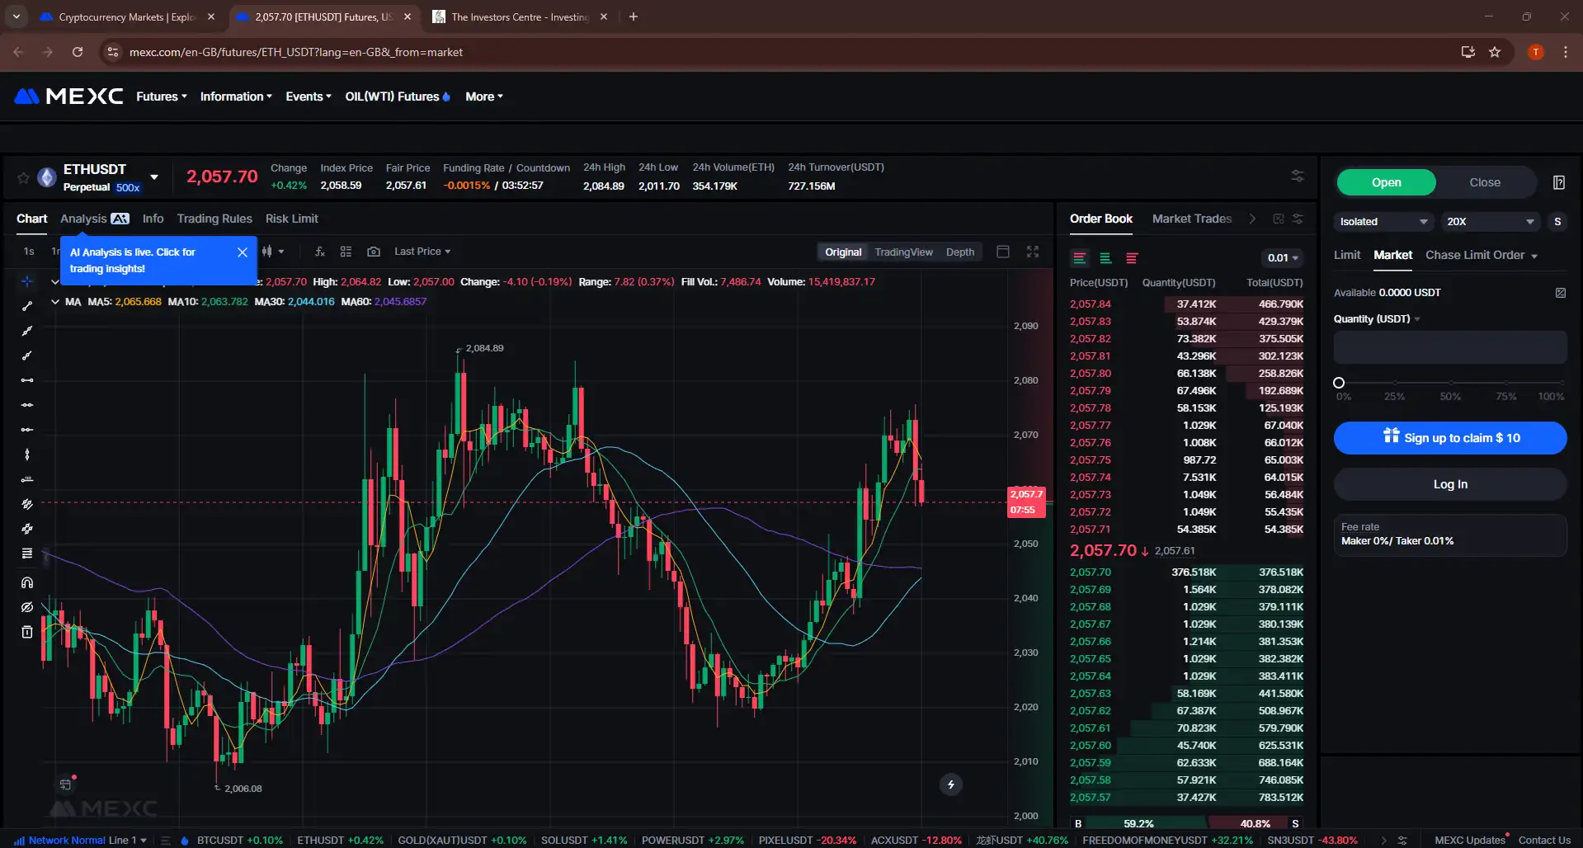
Task: Open the Trading Rules tab
Action: coord(214,219)
